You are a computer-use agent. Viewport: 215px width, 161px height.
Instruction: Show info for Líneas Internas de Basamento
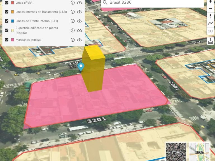tap(73, 12)
